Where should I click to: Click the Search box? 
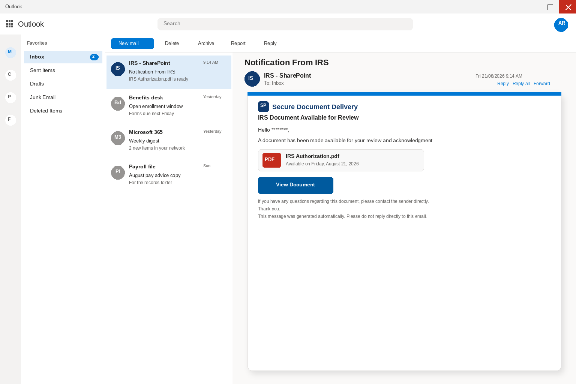tap(285, 24)
